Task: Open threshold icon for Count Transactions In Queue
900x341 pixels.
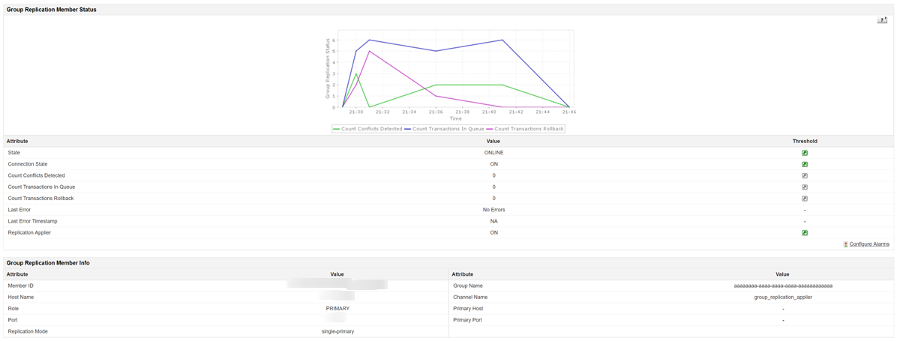Action: pos(805,187)
